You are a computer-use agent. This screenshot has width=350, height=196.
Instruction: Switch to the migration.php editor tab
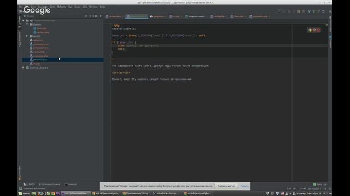click(260, 16)
